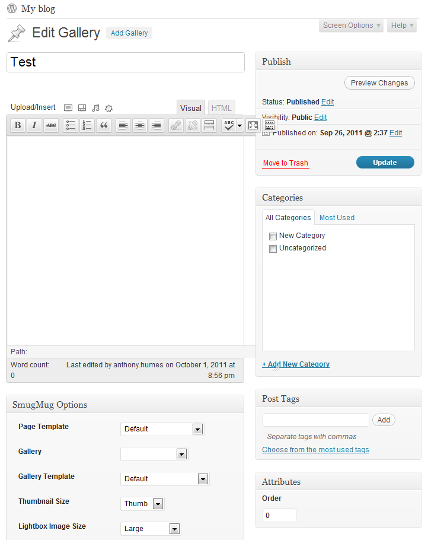Screen dimensions: 428x540
Task: Insert a blockquote
Action: (104, 125)
